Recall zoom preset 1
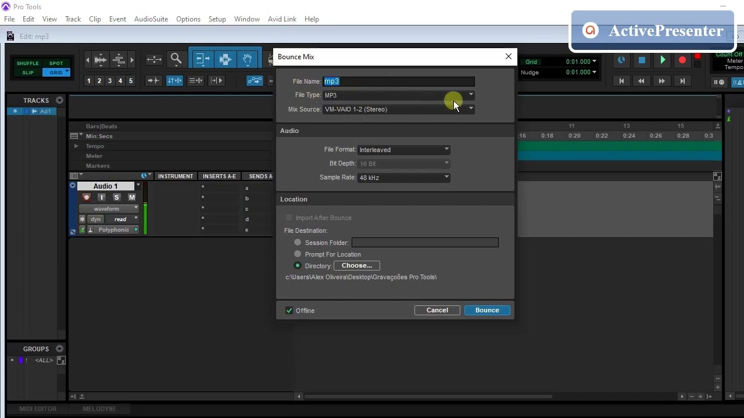Screen dimensions: 744x418 [89, 81]
